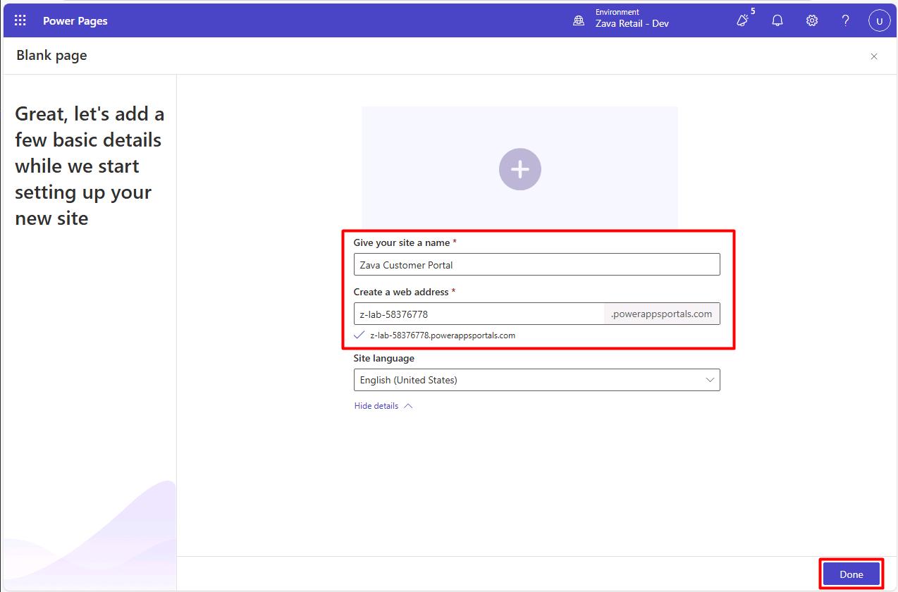Open the Site language dropdown
Screen dimensions: 898x592
(536, 380)
